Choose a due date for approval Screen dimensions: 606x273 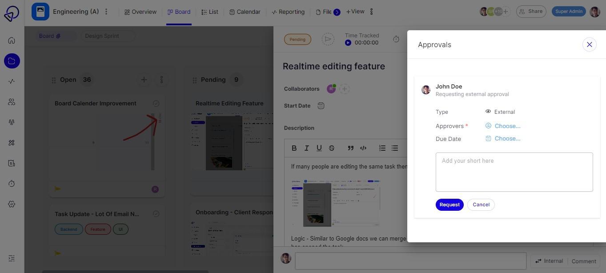point(507,139)
